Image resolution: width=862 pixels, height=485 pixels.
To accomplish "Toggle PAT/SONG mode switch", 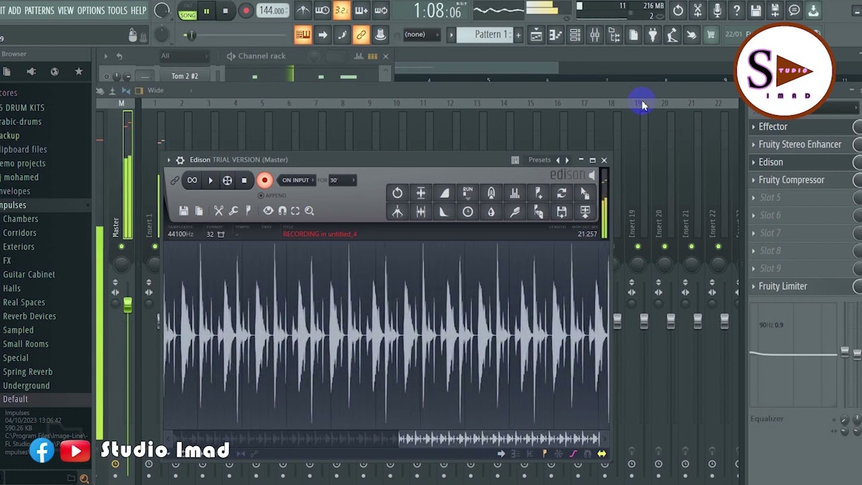I will pos(187,11).
